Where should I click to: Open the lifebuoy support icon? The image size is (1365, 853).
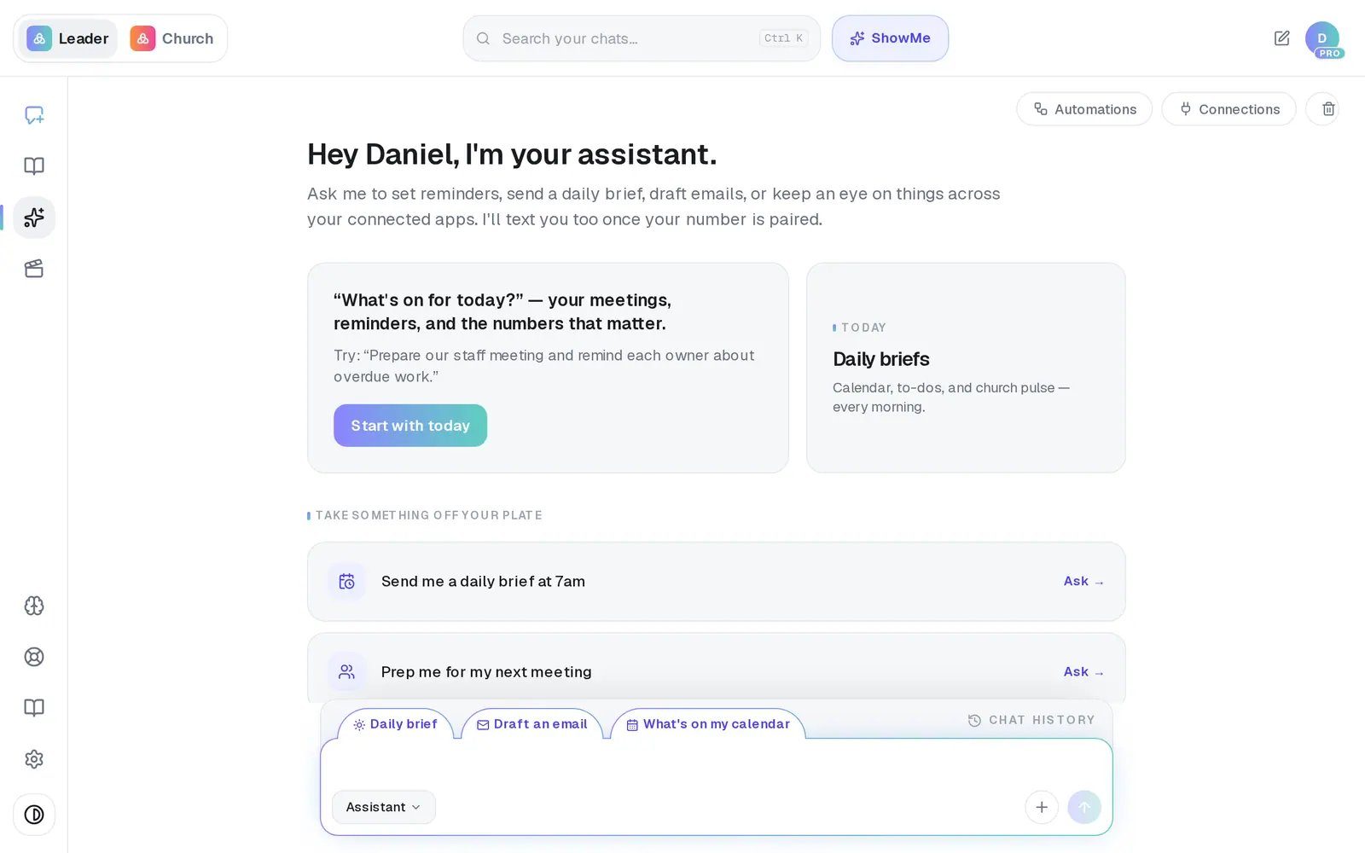click(x=34, y=657)
